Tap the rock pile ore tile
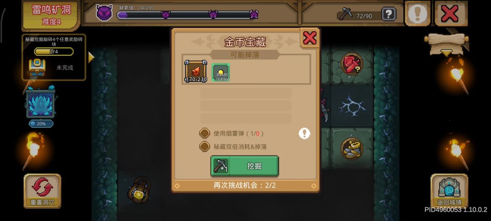The height and width of the screenshot is (221, 491). pos(352,148)
